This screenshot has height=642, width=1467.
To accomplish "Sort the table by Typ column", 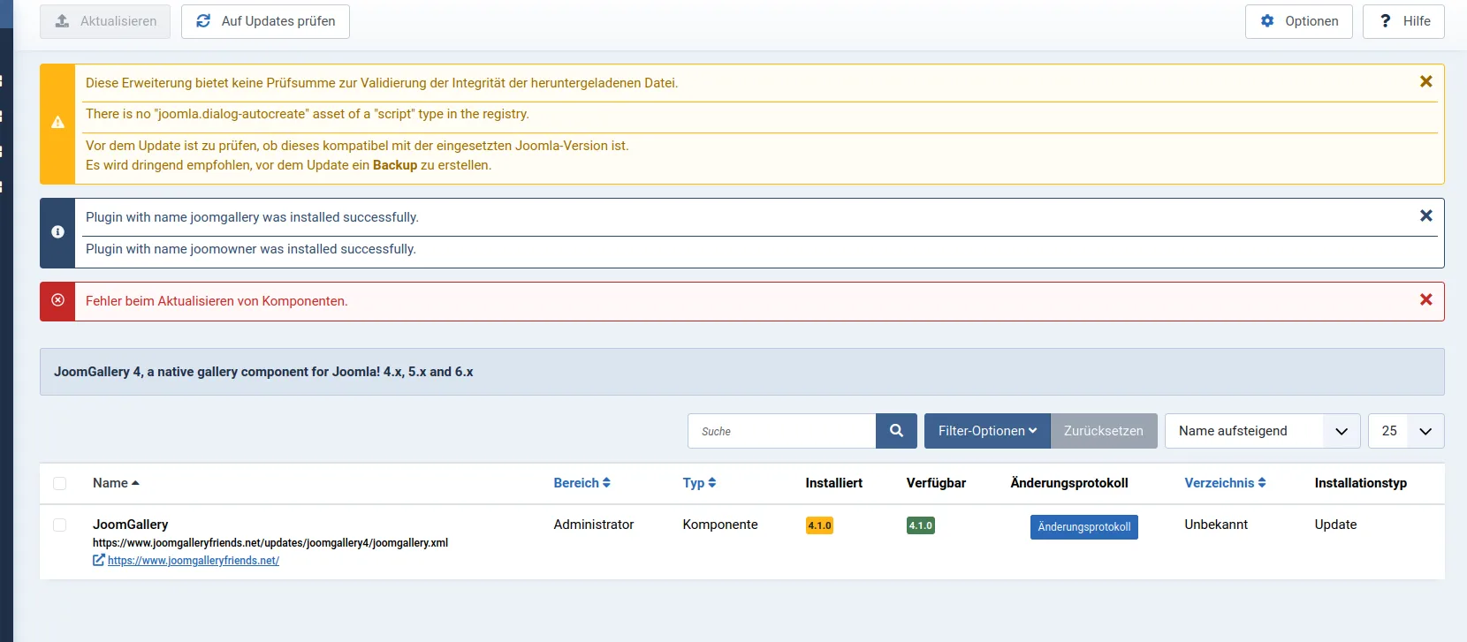I will tap(698, 483).
